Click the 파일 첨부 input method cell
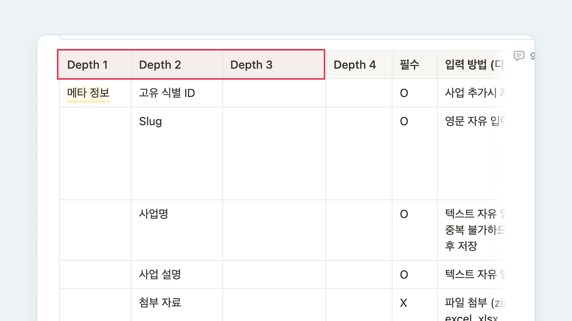 click(471, 304)
